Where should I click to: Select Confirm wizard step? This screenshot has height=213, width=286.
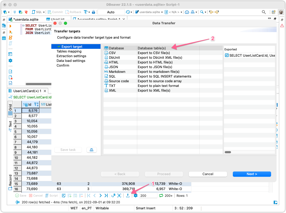pos(63,66)
